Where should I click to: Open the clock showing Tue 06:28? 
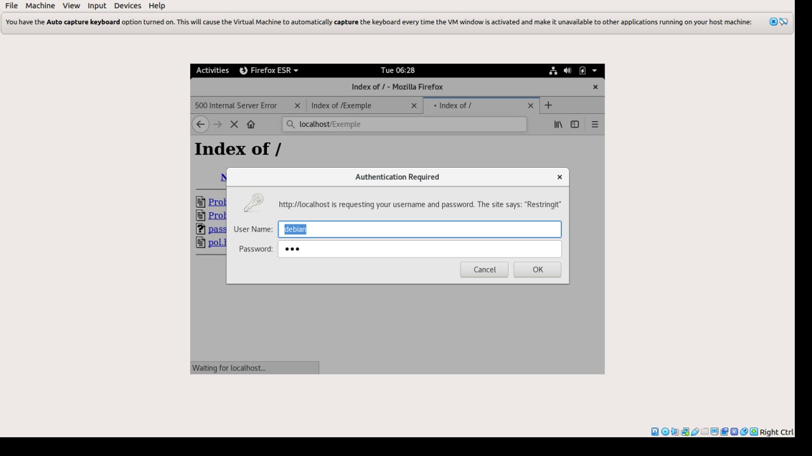point(398,70)
